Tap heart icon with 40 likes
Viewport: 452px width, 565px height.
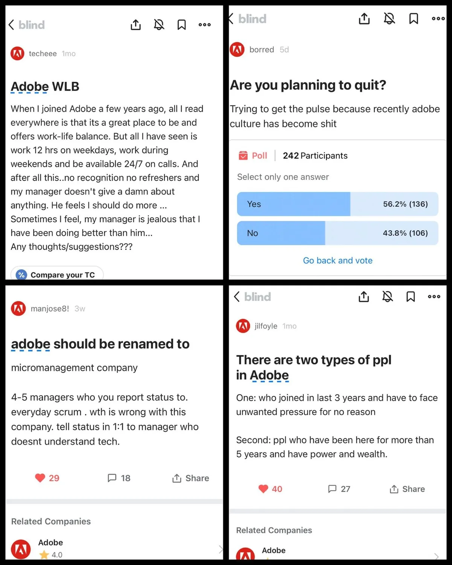tap(263, 489)
